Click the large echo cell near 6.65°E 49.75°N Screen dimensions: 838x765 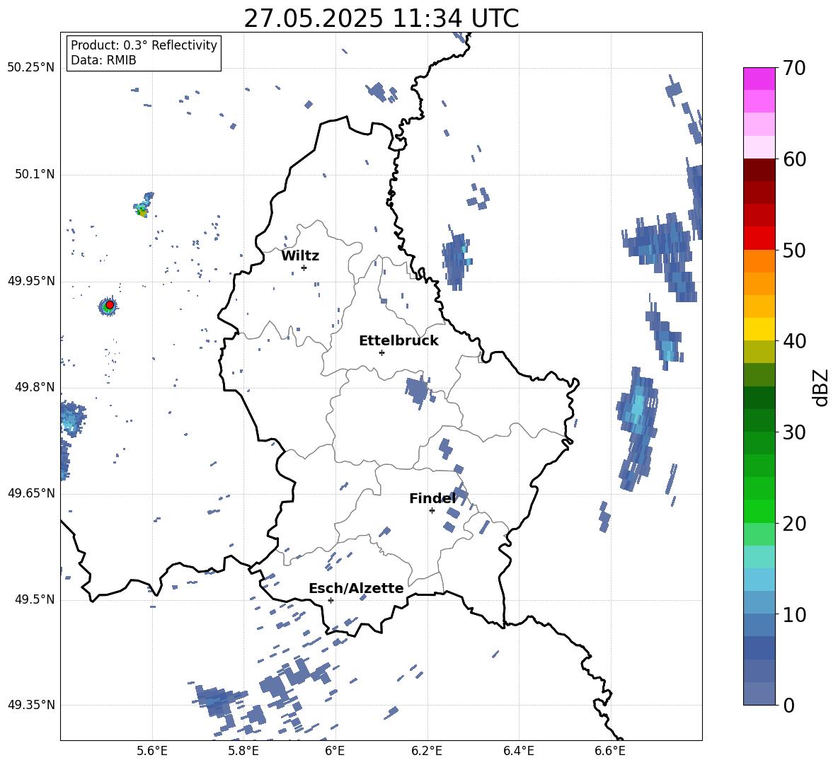click(x=637, y=427)
